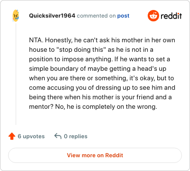The height and width of the screenshot is (171, 190).
Task: Click the "commented on" gray text
Action: (x=96, y=16)
